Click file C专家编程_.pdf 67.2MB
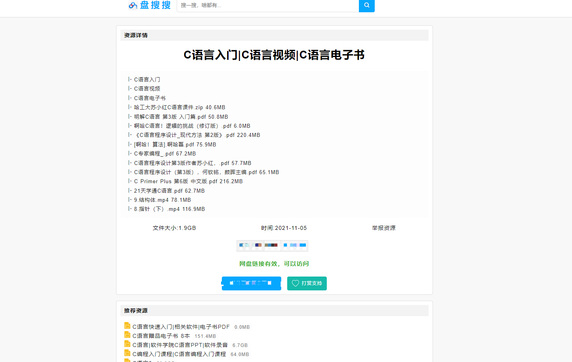This screenshot has width=572, height=362. pos(165,154)
